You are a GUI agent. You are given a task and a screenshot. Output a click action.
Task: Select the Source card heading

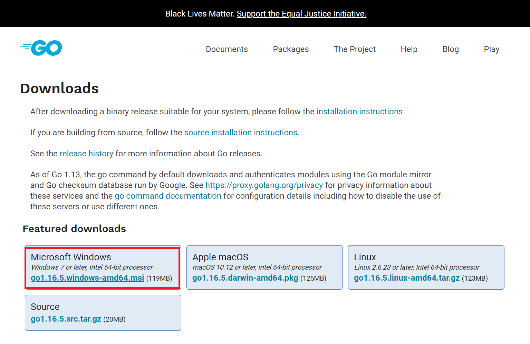(45, 307)
